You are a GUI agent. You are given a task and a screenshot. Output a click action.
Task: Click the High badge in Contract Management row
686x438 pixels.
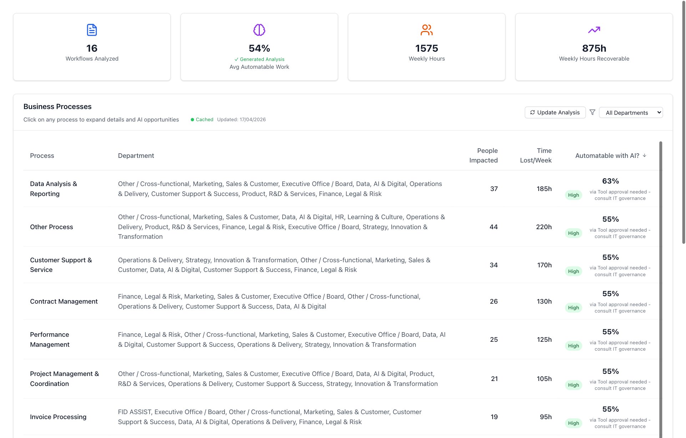[x=573, y=308]
